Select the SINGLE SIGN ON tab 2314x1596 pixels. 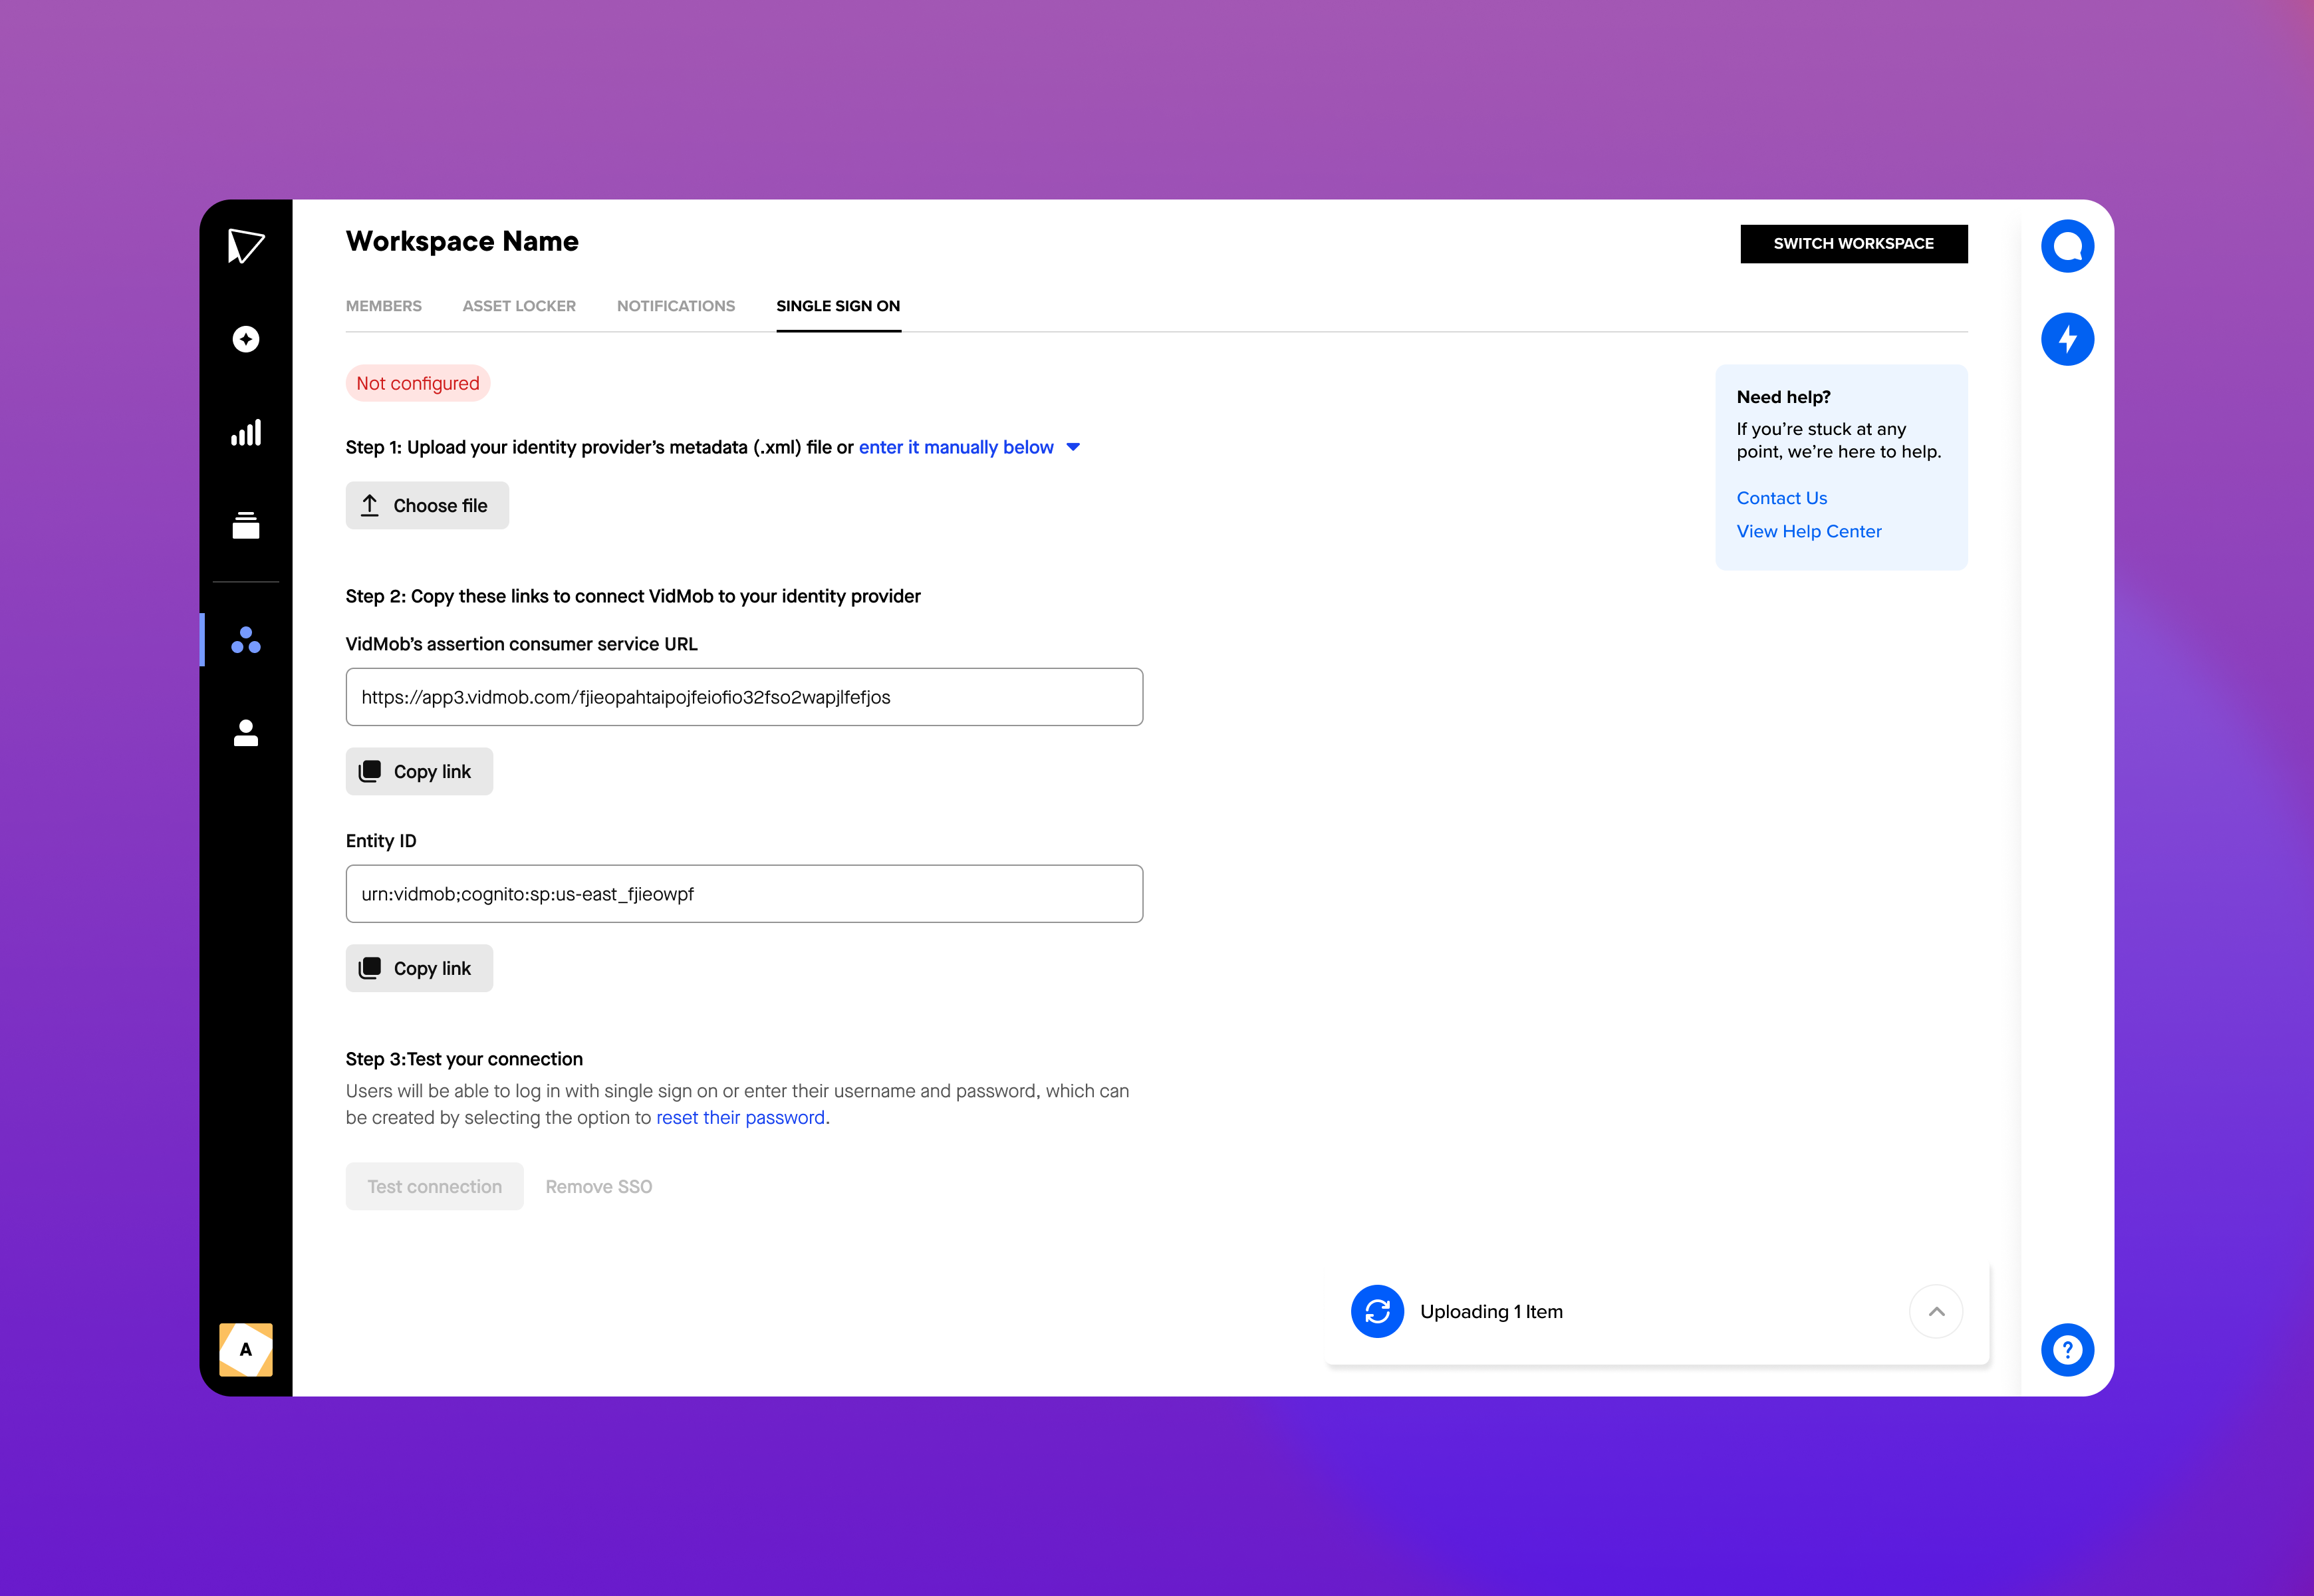point(838,306)
